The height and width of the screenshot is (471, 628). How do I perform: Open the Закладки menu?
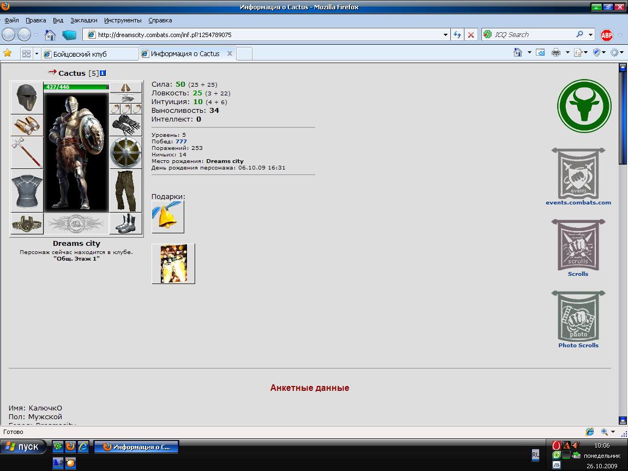tap(84, 20)
